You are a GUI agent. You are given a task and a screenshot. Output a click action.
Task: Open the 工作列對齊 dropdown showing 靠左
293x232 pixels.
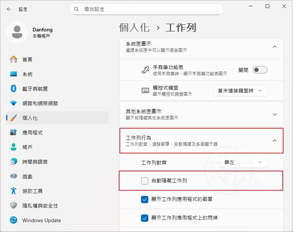243,162
